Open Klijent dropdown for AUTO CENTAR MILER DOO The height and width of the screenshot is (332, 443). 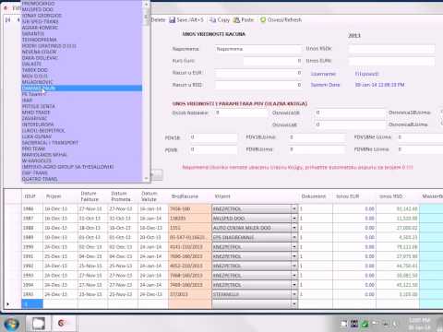(294, 228)
